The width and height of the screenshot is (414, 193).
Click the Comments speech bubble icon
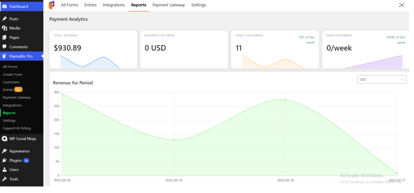4,47
